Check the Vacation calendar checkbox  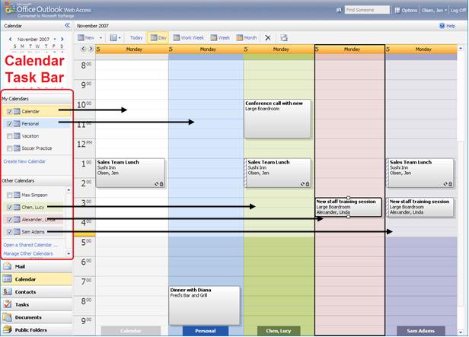pyautogui.click(x=10, y=136)
